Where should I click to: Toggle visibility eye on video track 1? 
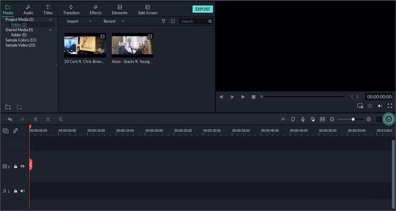[x=23, y=166]
